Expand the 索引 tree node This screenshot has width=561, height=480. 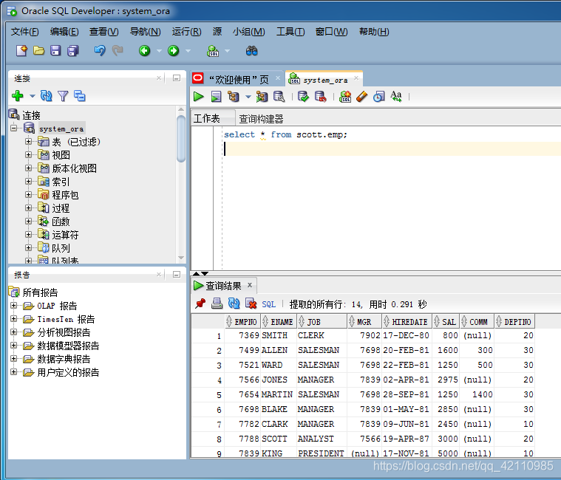pos(28,182)
